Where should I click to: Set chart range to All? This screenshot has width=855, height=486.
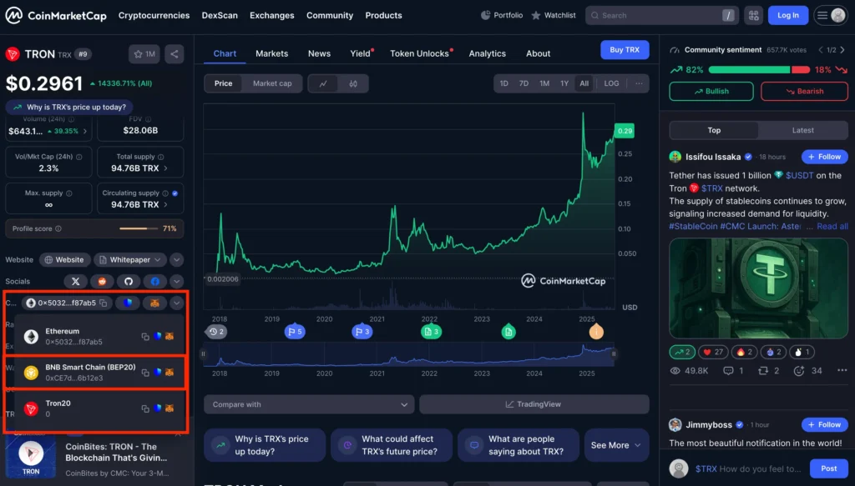click(x=584, y=83)
